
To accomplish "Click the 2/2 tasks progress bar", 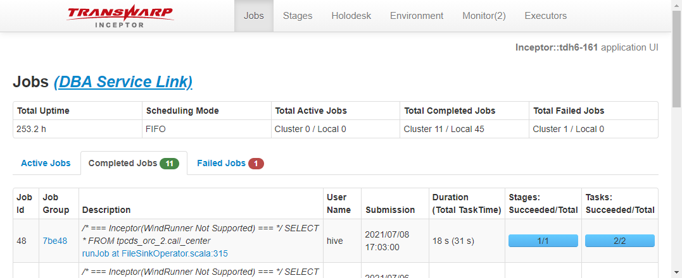I will point(619,241).
